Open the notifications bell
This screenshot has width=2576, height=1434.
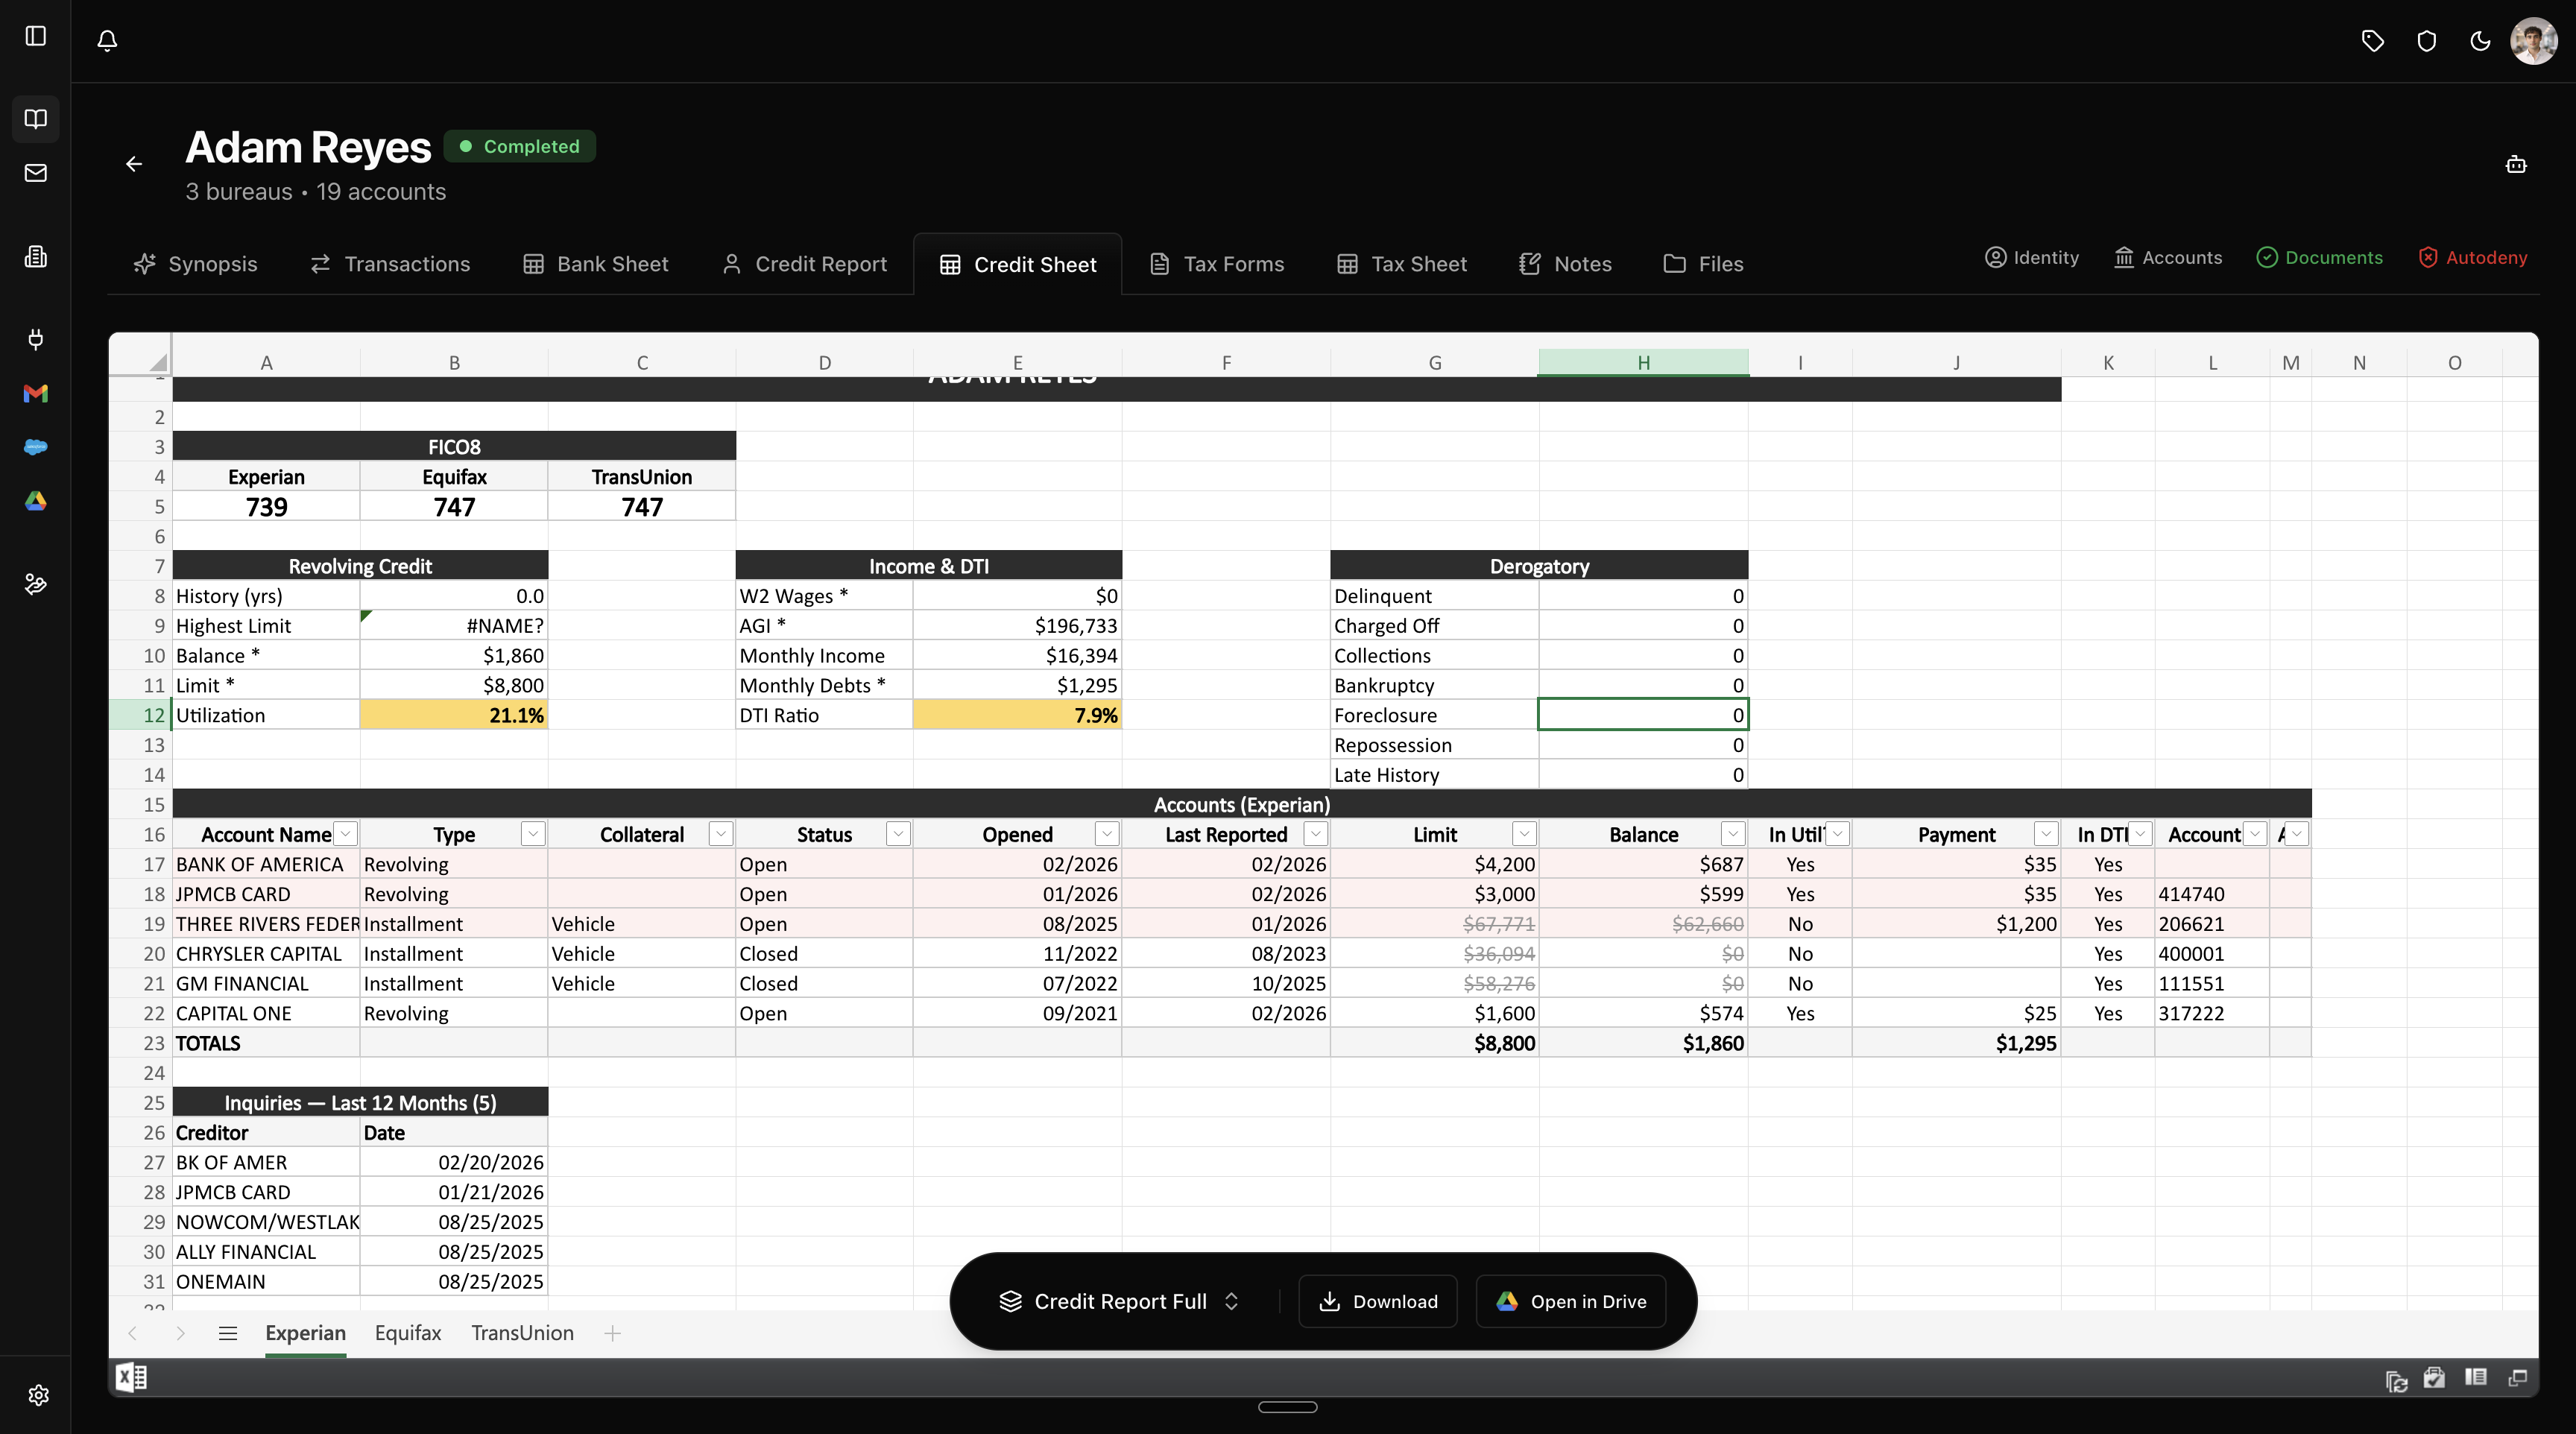tap(107, 40)
